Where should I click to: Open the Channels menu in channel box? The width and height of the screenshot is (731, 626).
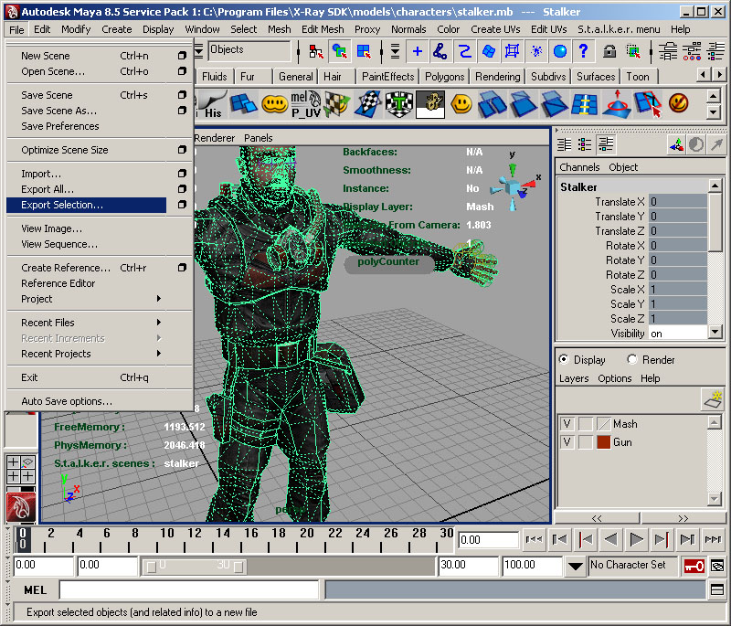click(579, 167)
